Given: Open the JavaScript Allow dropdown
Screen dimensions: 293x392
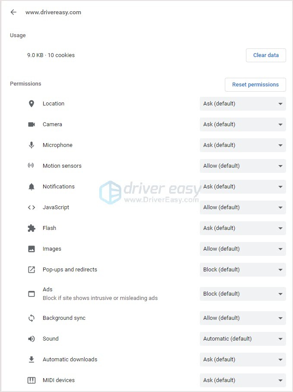Looking at the screenshot, I should 243,207.
